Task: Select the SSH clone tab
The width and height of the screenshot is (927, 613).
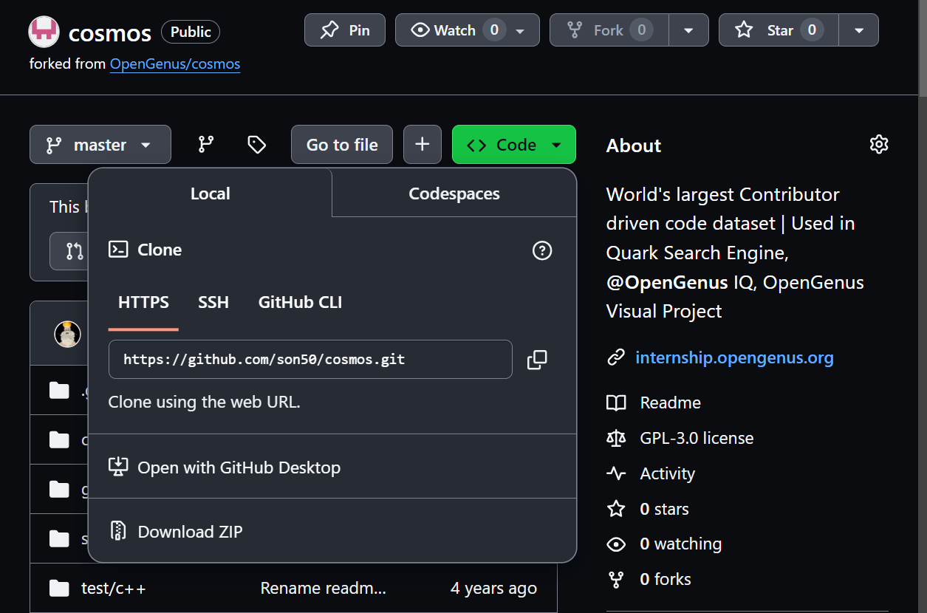Action: click(x=213, y=302)
